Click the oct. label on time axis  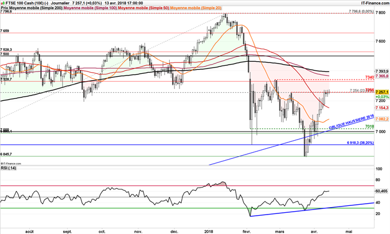pos(102,232)
